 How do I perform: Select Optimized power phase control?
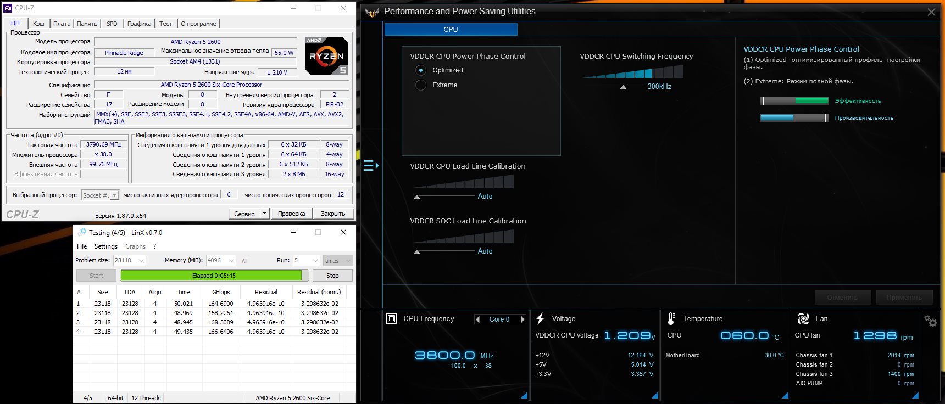pyautogui.click(x=421, y=70)
